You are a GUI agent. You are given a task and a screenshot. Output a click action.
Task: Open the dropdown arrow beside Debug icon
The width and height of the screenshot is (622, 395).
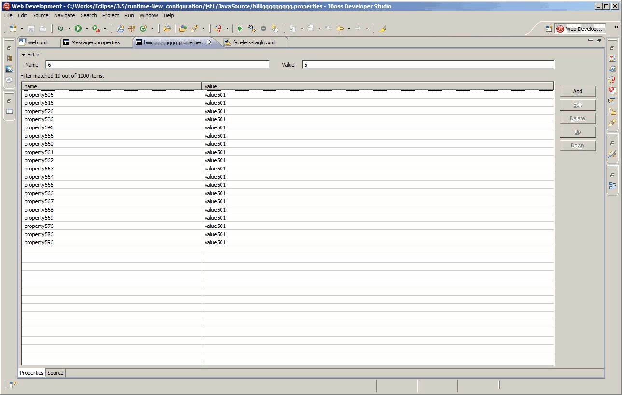click(69, 29)
